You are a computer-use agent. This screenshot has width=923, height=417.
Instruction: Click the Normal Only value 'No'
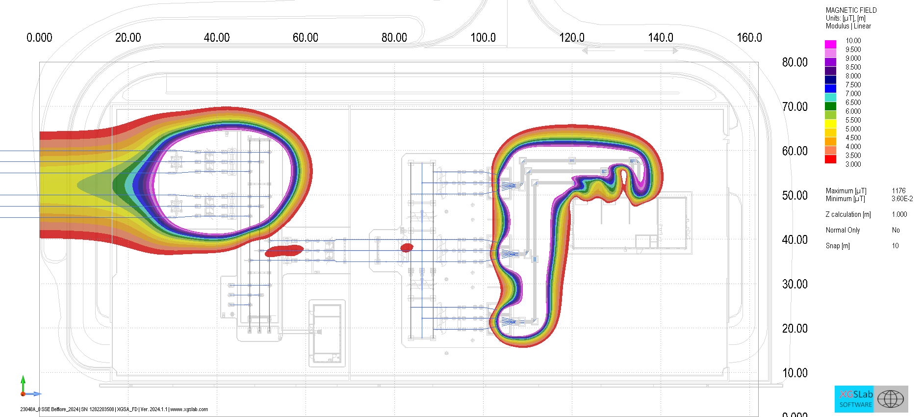click(x=896, y=230)
